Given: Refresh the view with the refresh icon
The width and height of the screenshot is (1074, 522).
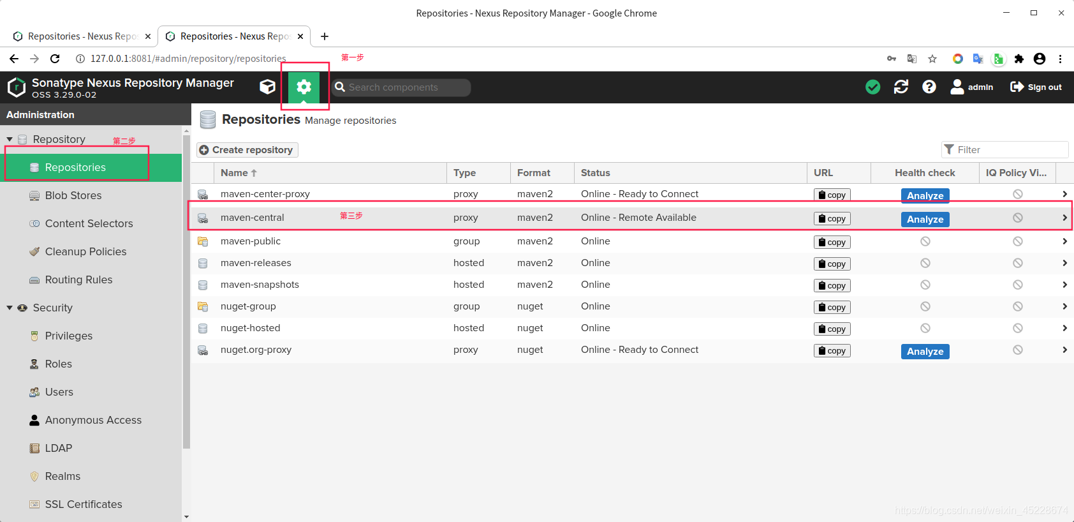Looking at the screenshot, I should tap(901, 87).
